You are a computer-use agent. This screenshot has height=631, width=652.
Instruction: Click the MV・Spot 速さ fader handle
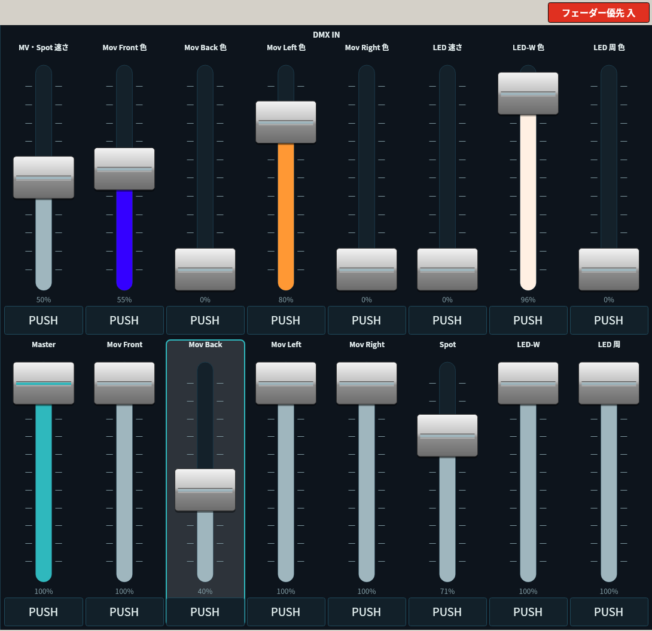[44, 177]
